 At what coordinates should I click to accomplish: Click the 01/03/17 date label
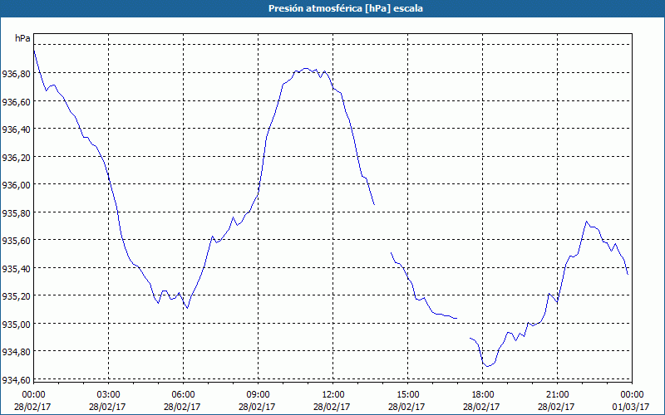click(632, 407)
